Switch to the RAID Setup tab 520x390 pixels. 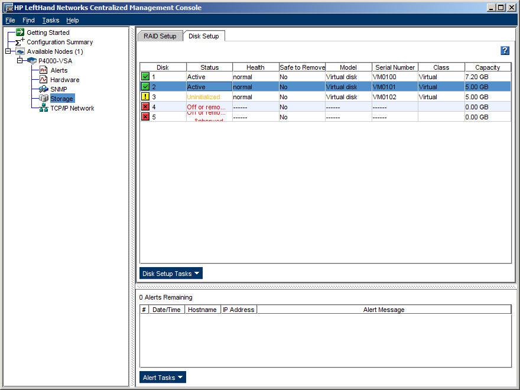[x=160, y=36]
